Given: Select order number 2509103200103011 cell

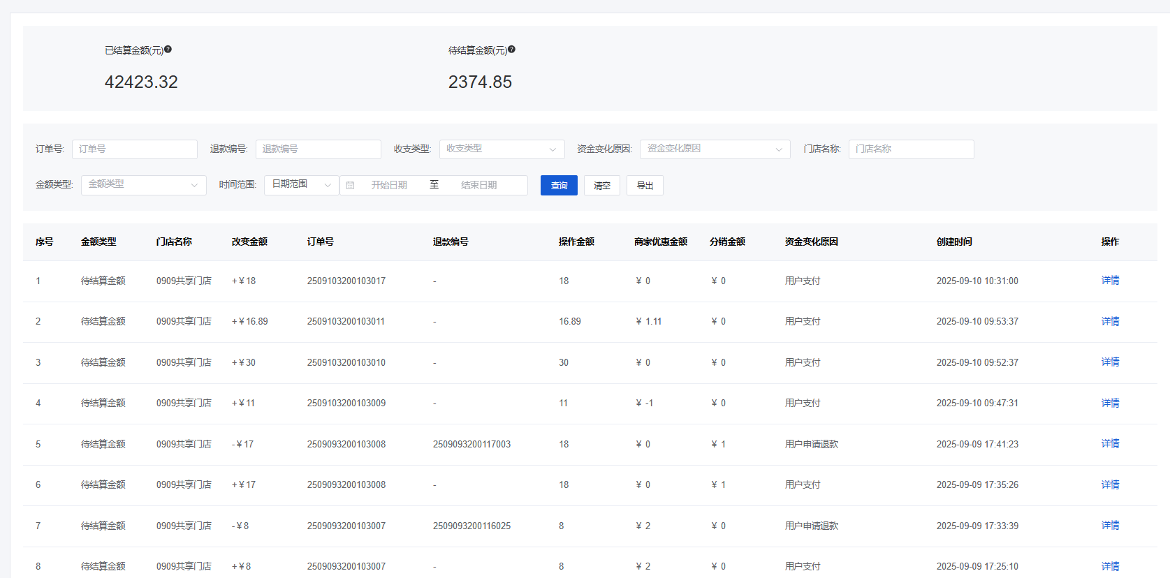Looking at the screenshot, I should (x=346, y=321).
